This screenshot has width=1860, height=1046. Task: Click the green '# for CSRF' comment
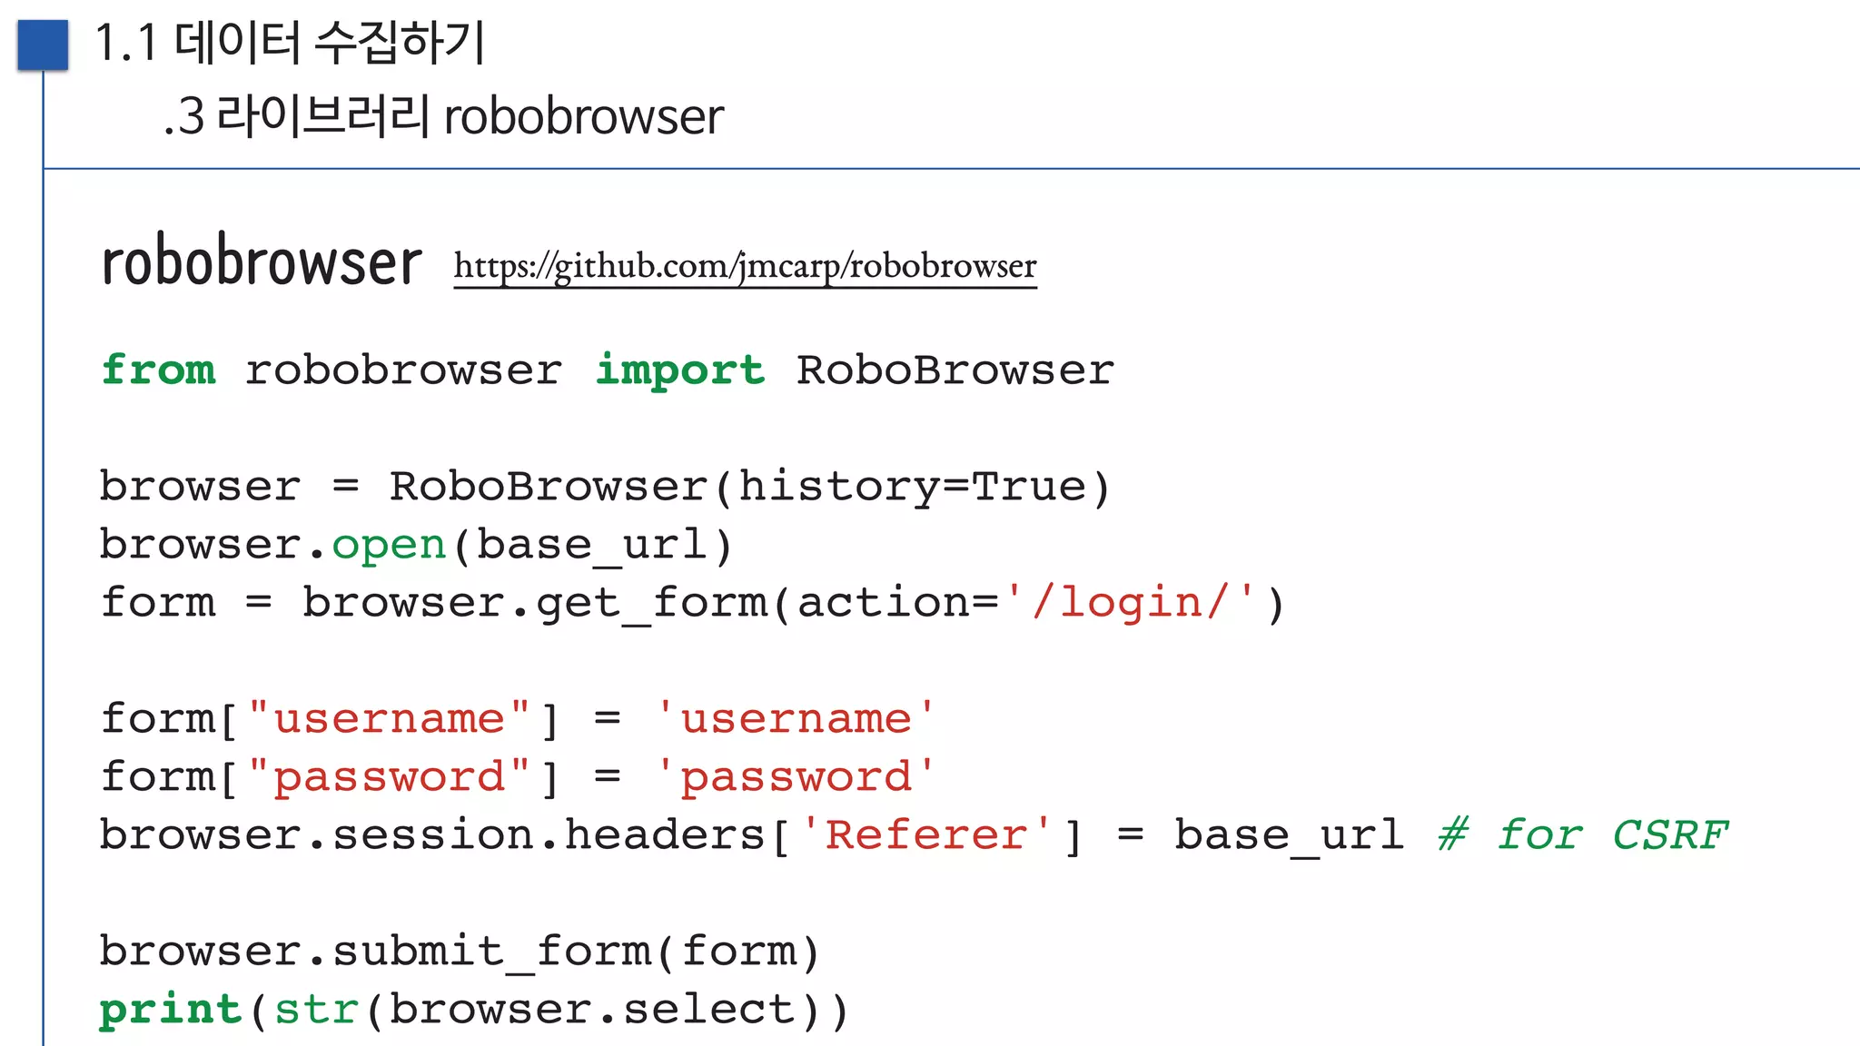coord(1582,835)
